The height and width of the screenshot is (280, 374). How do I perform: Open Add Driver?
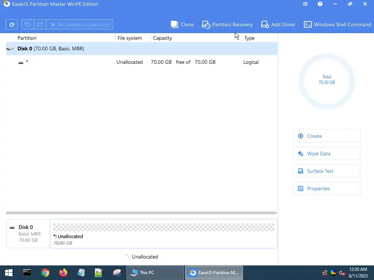278,24
